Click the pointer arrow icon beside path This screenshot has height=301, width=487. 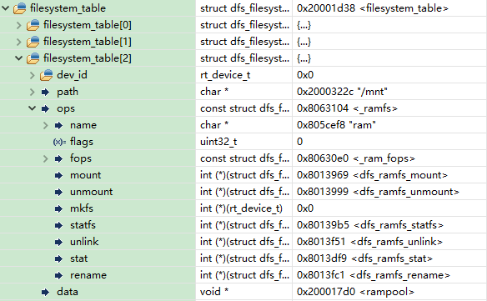(x=45, y=92)
